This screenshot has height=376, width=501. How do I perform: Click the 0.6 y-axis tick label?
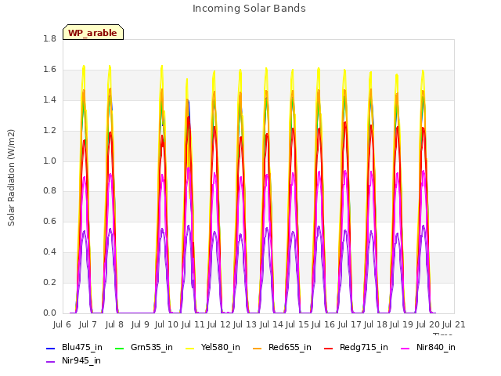tap(49, 221)
